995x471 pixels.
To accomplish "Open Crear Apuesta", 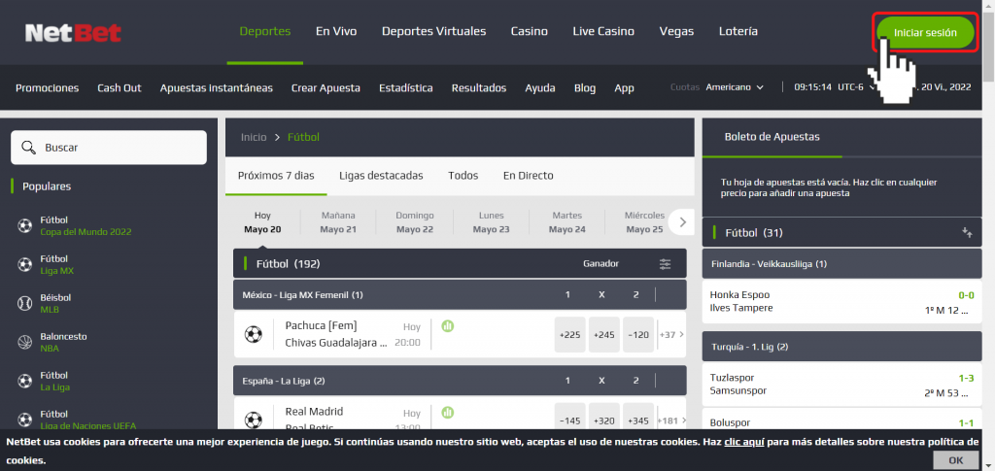I will point(326,88).
